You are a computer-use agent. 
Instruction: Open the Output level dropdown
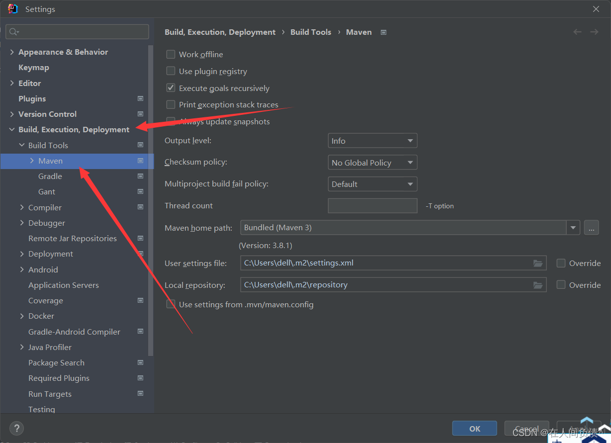(x=372, y=141)
